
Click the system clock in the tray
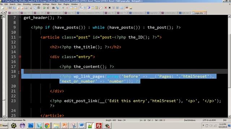tap(223, 125)
